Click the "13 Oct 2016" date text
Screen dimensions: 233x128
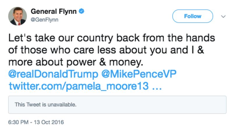click(x=49, y=122)
